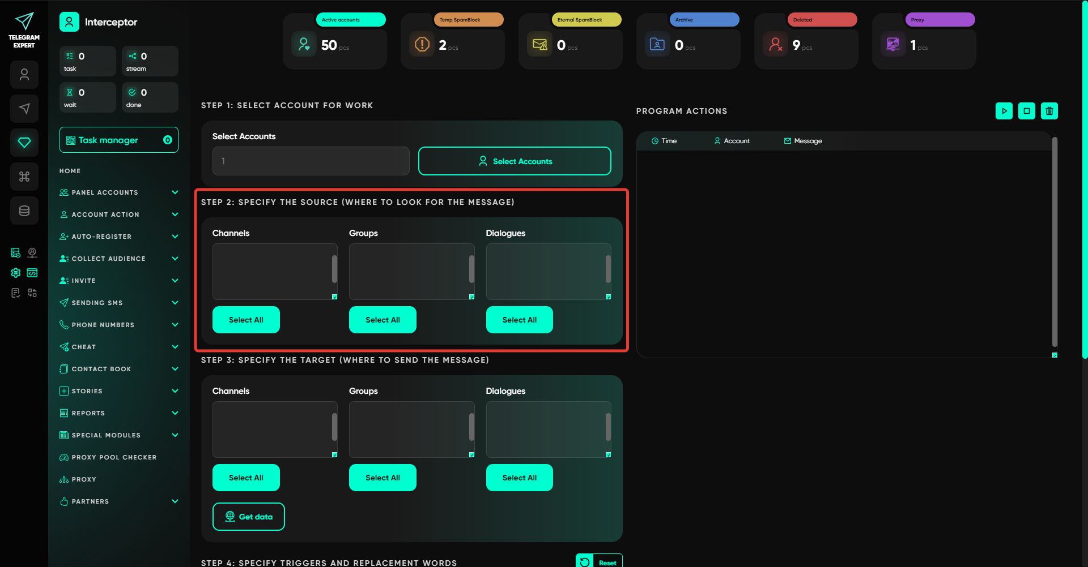Click the stop icon in Program Actions
Screen dimensions: 1088x567
pyautogui.click(x=1026, y=111)
